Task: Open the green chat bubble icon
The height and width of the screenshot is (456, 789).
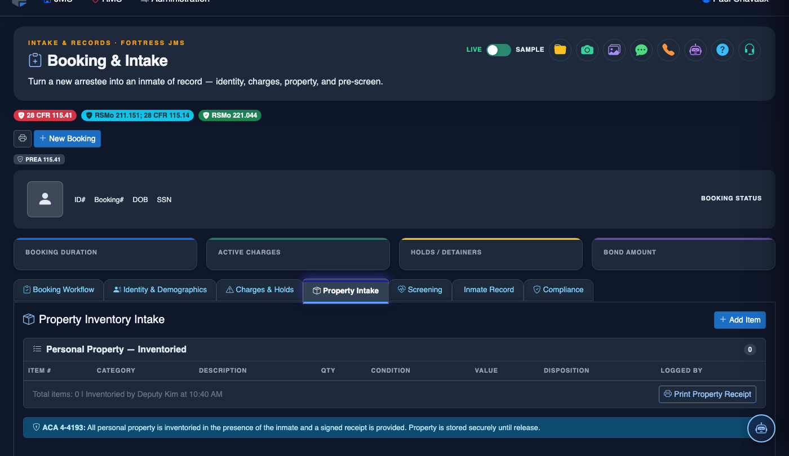Action: (641, 50)
